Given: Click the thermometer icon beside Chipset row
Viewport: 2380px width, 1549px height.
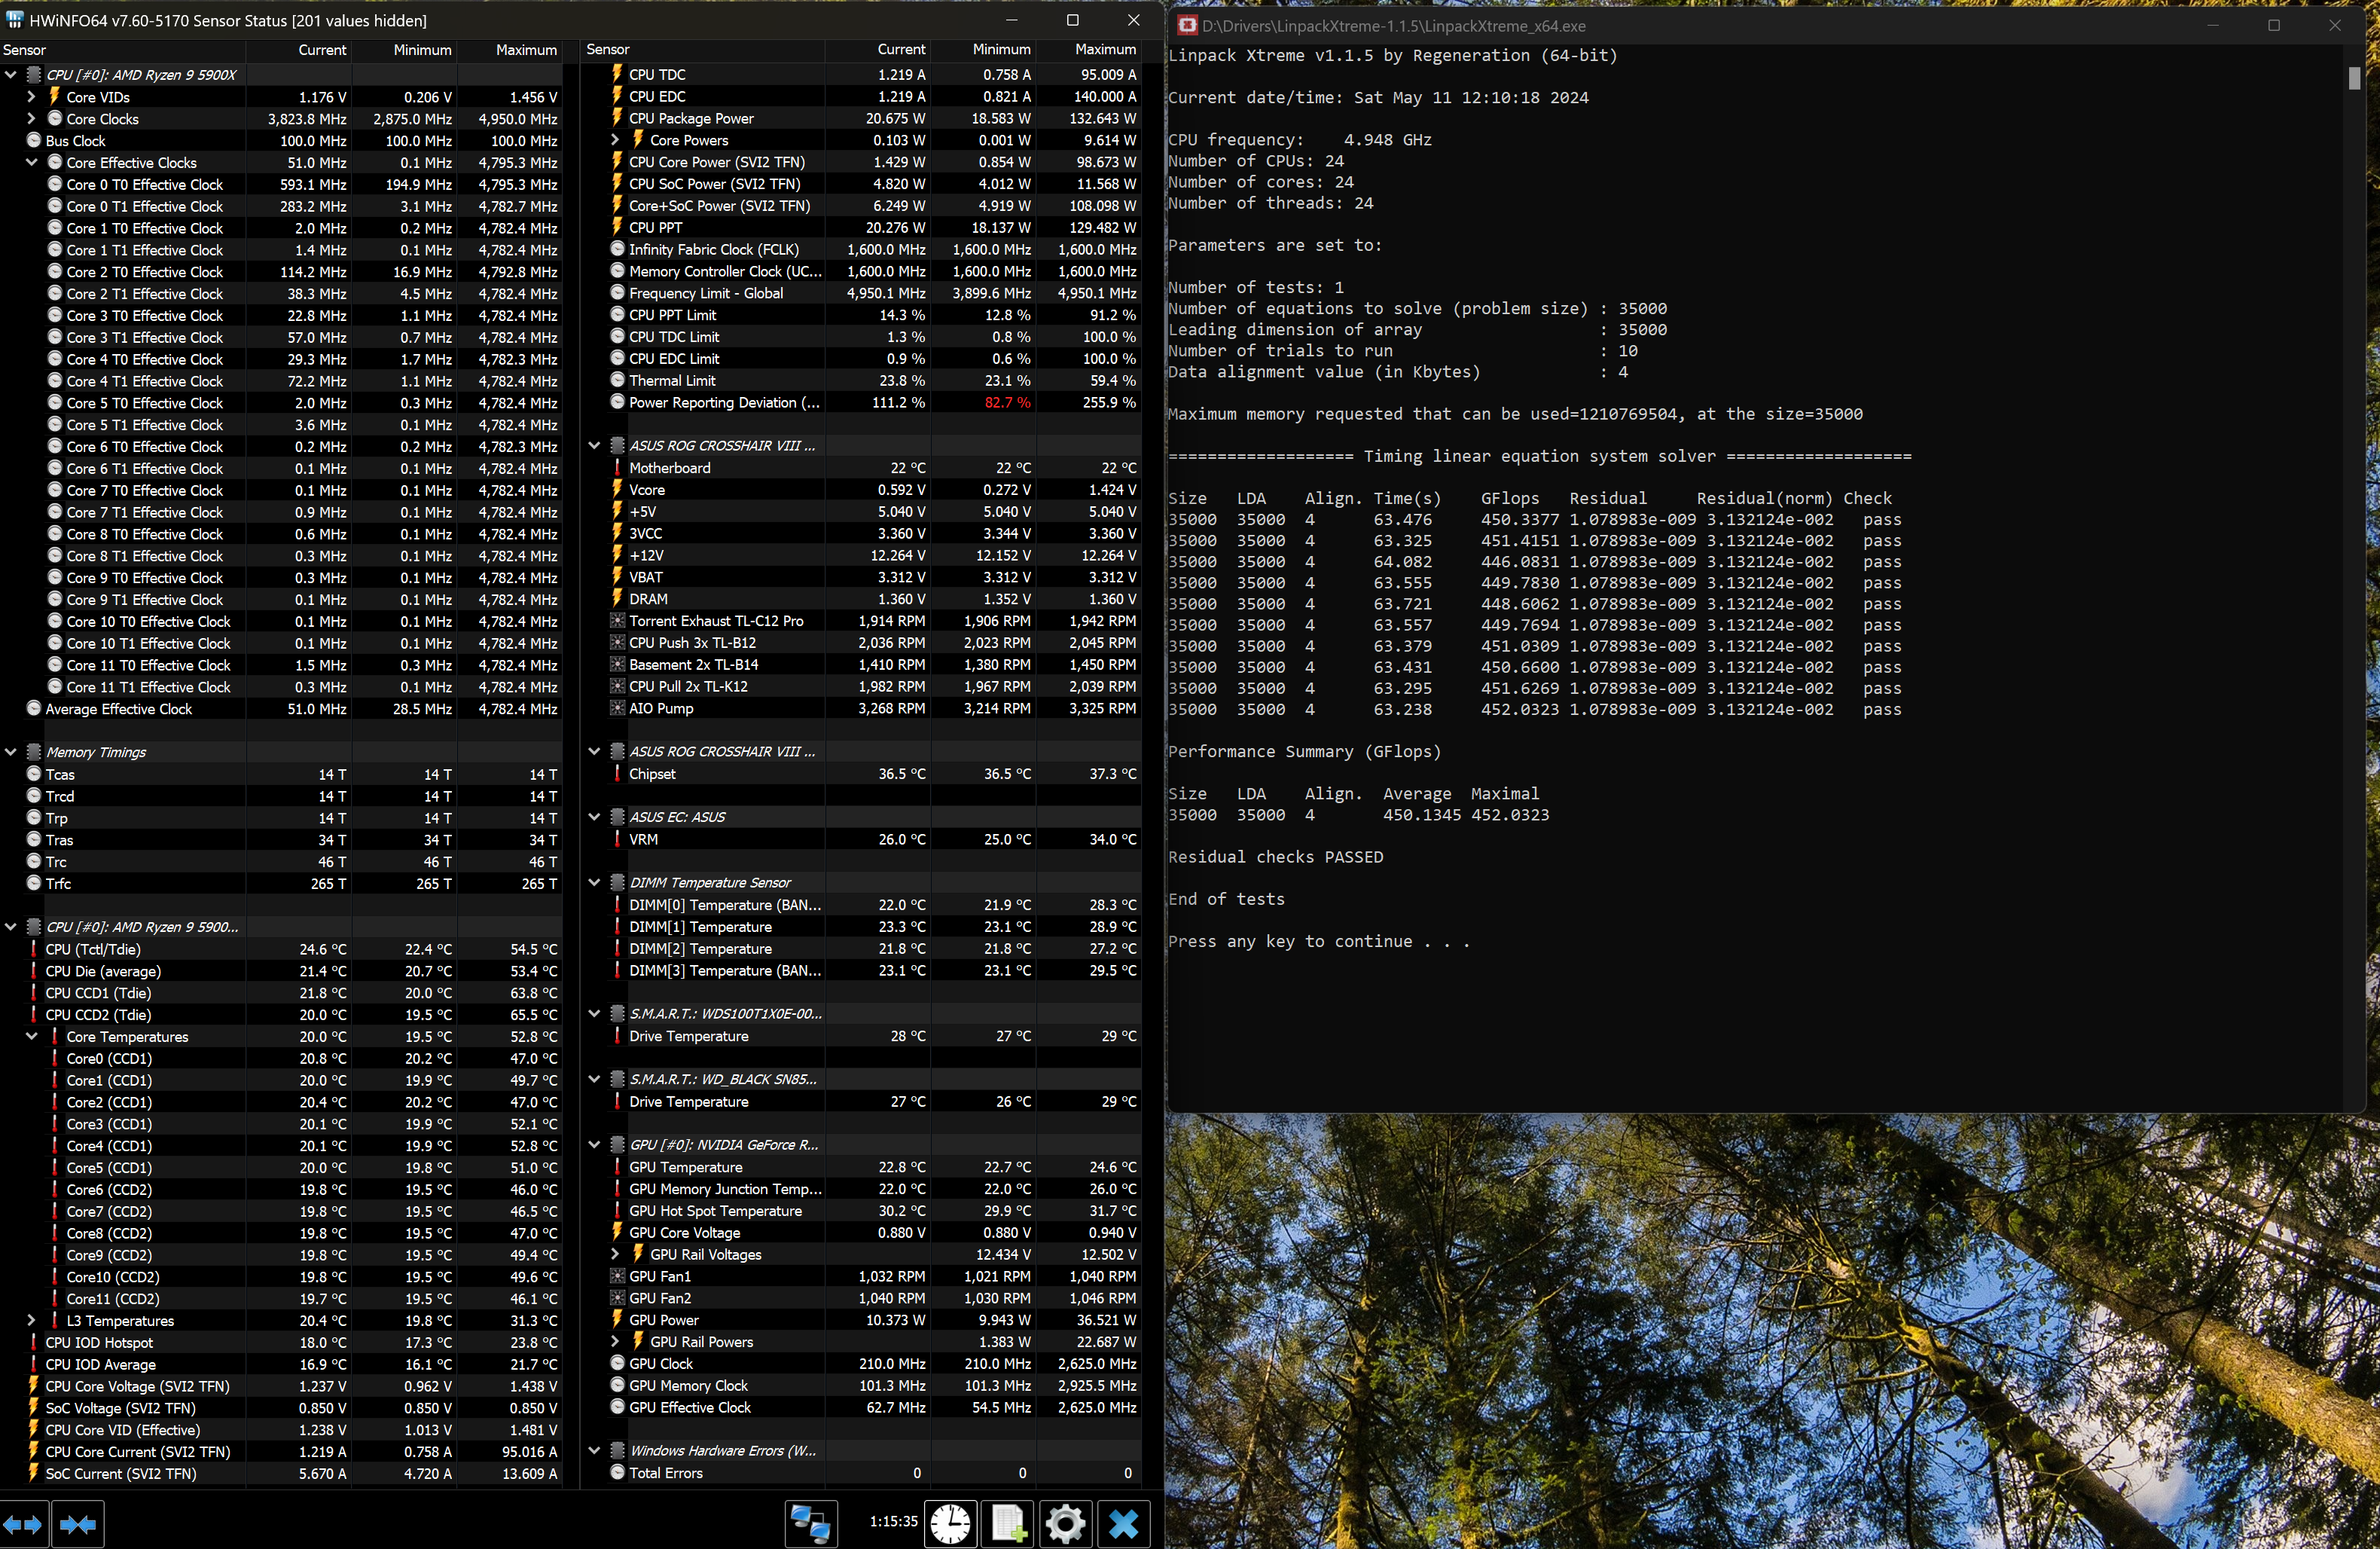Looking at the screenshot, I should pos(617,774).
